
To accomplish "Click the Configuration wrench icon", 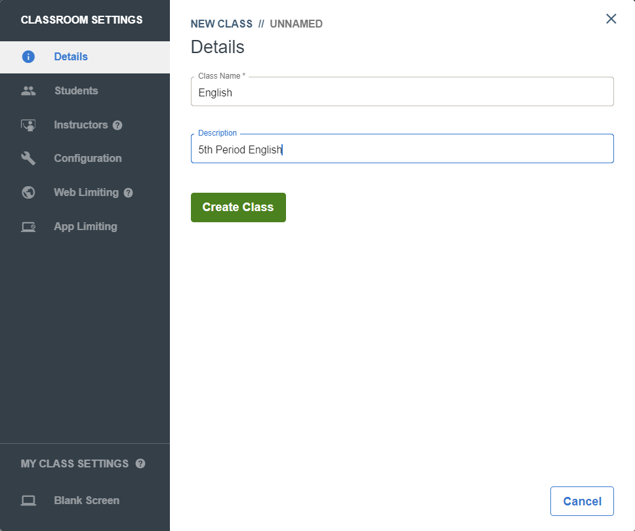I will pyautogui.click(x=28, y=158).
